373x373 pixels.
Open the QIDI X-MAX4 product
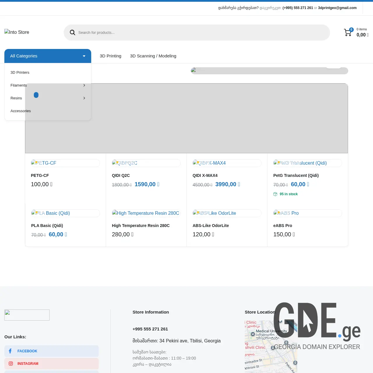pos(205,175)
